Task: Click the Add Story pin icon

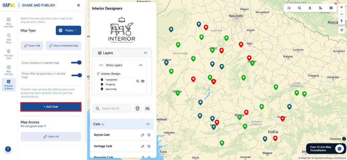Action: coord(9,36)
